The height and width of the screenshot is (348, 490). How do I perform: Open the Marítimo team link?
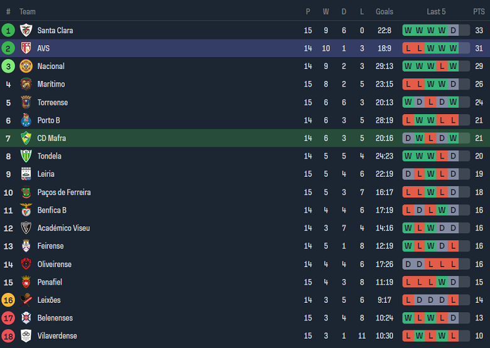[x=51, y=84]
